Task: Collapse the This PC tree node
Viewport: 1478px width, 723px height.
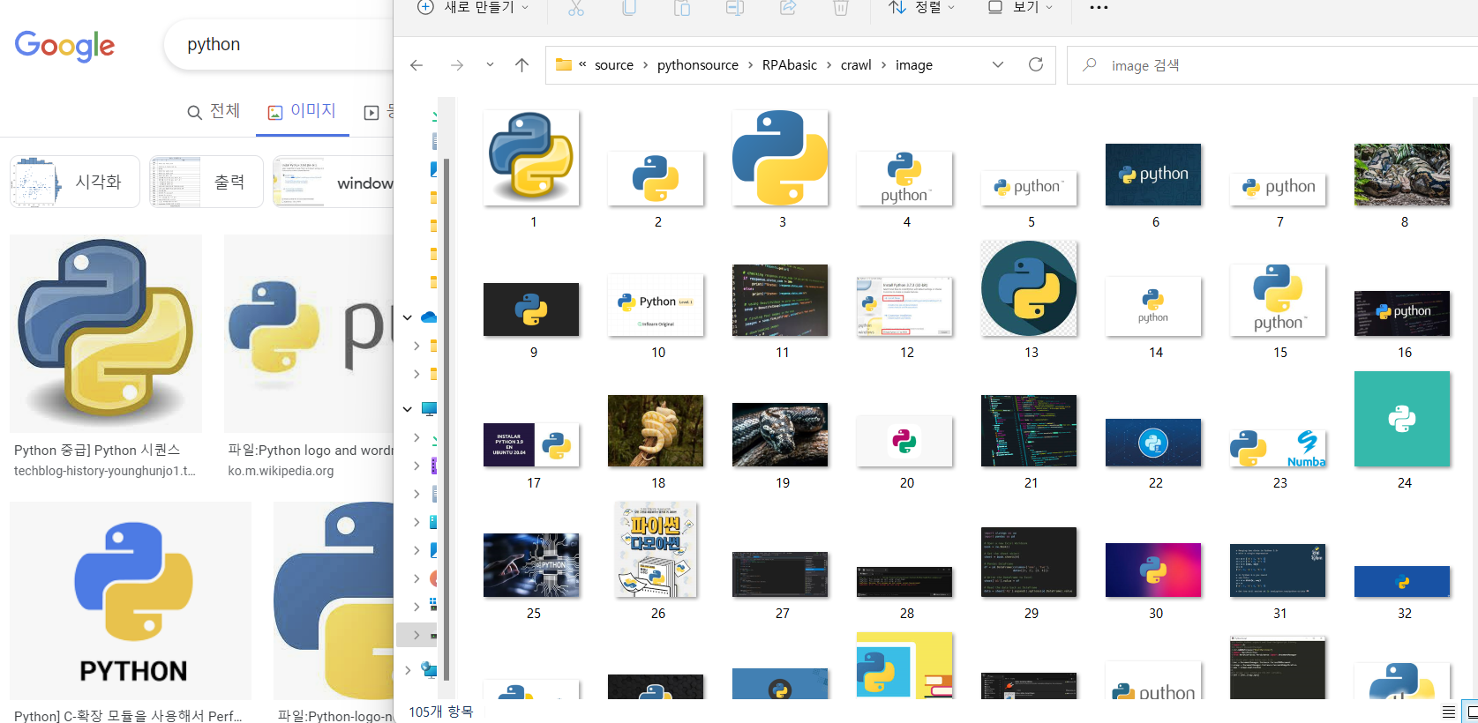Action: [408, 409]
